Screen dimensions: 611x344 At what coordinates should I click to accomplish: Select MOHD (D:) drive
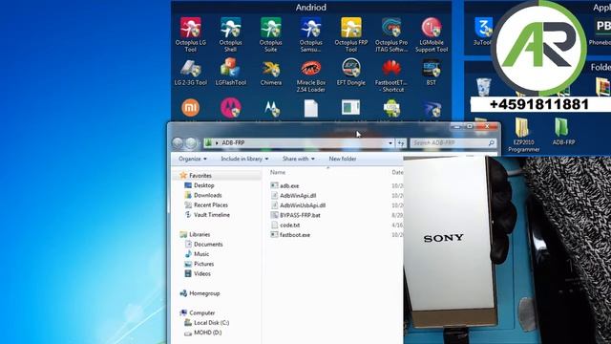pyautogui.click(x=207, y=333)
